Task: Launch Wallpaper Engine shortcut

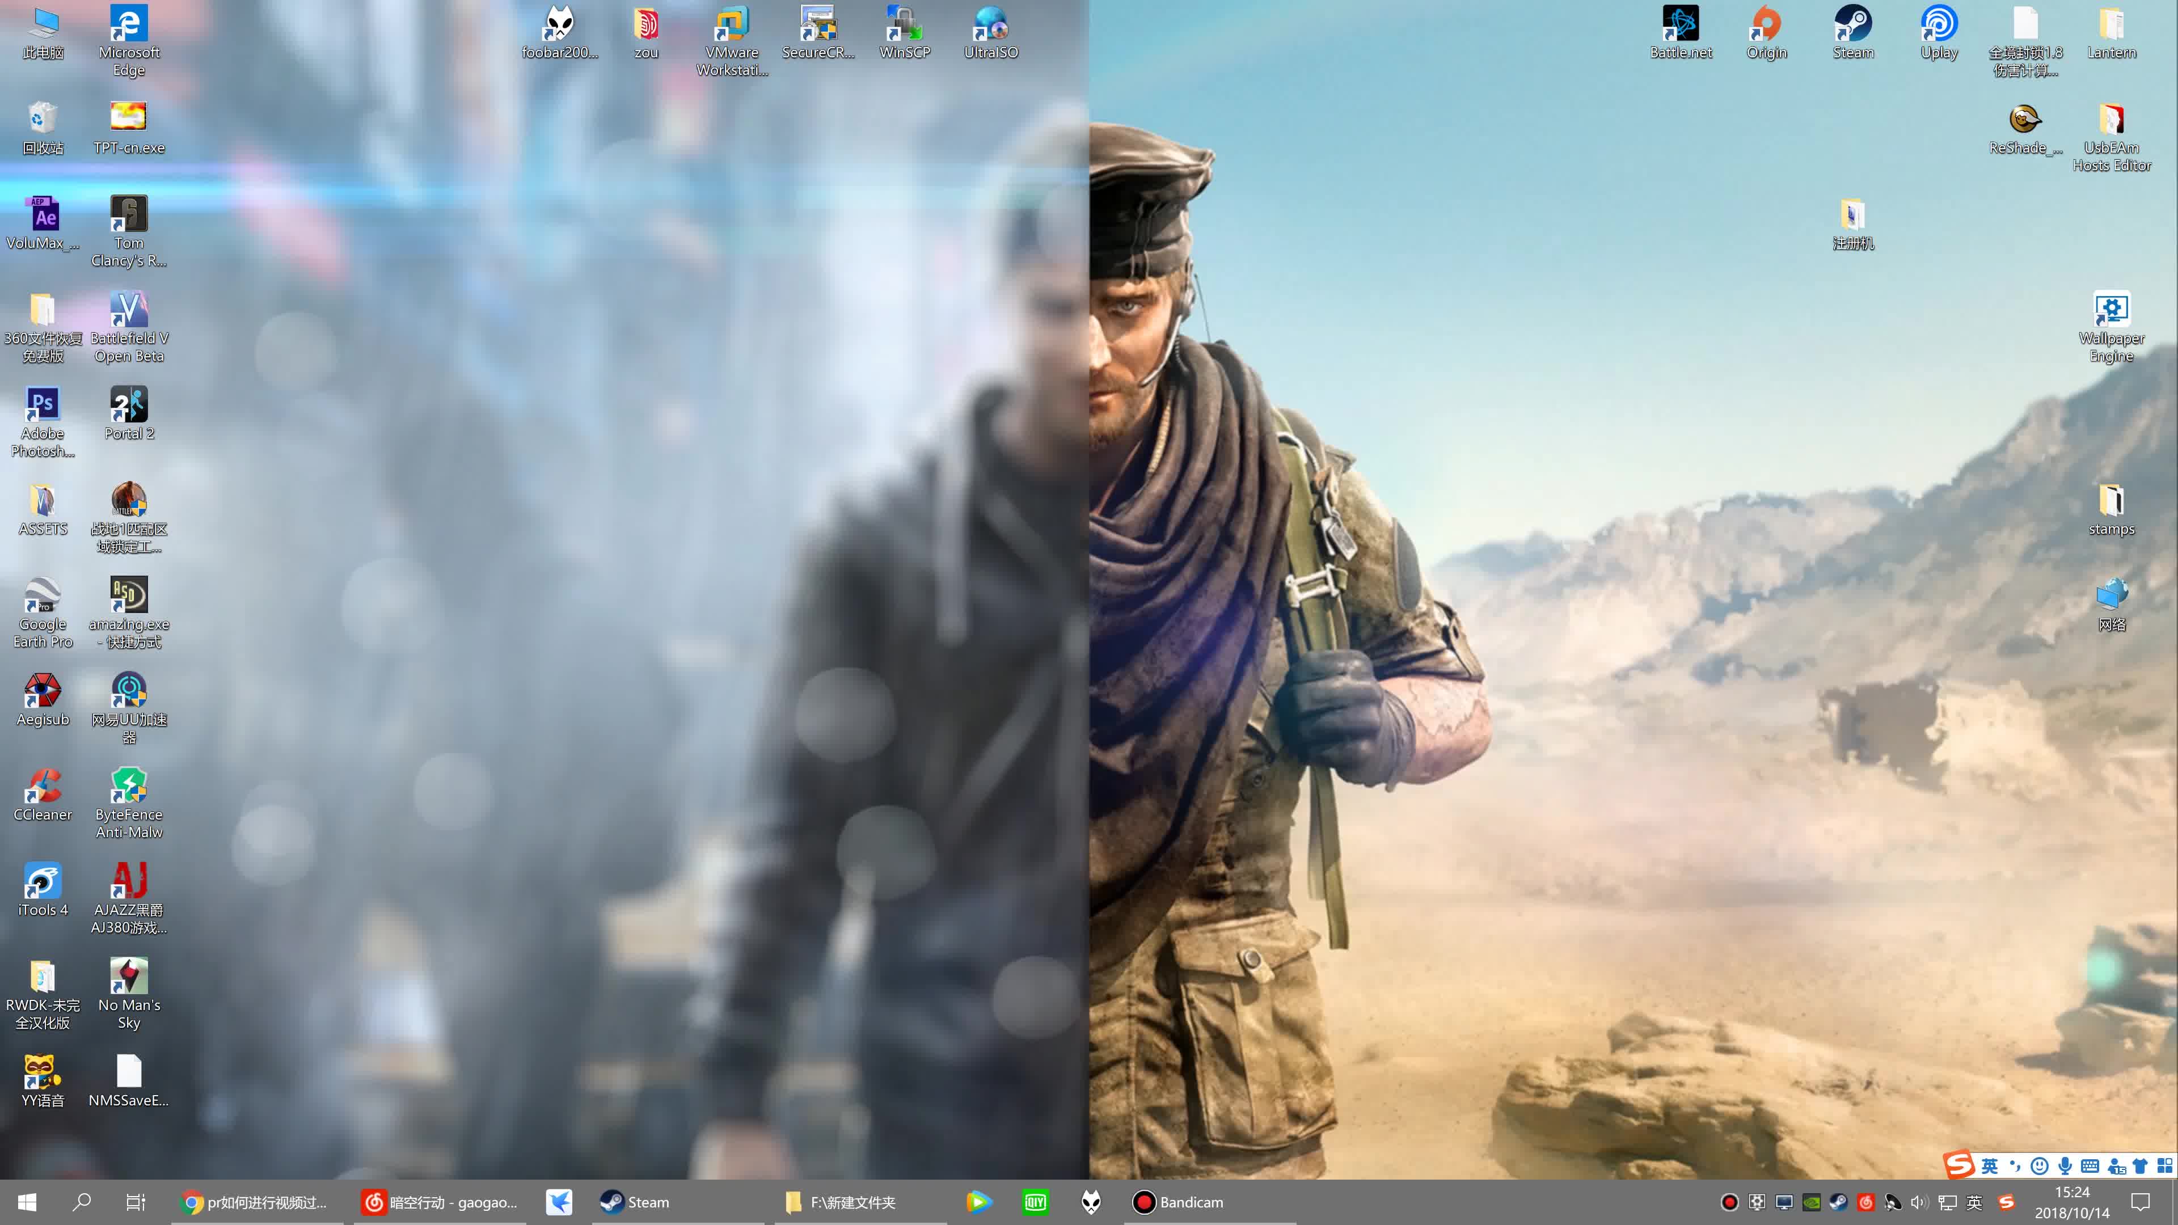Action: click(x=2111, y=326)
